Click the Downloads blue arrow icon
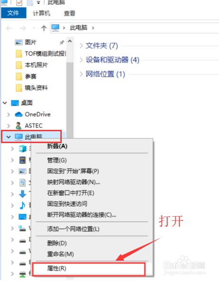 [23, 194]
